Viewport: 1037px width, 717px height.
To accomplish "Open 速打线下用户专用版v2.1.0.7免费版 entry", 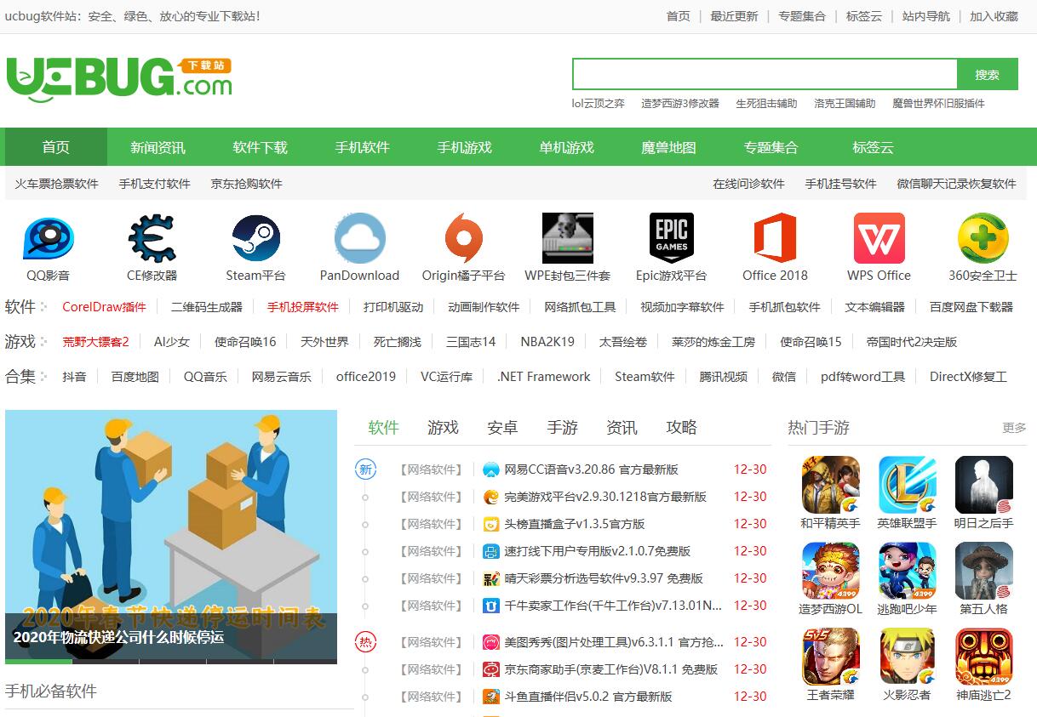I will click(598, 551).
